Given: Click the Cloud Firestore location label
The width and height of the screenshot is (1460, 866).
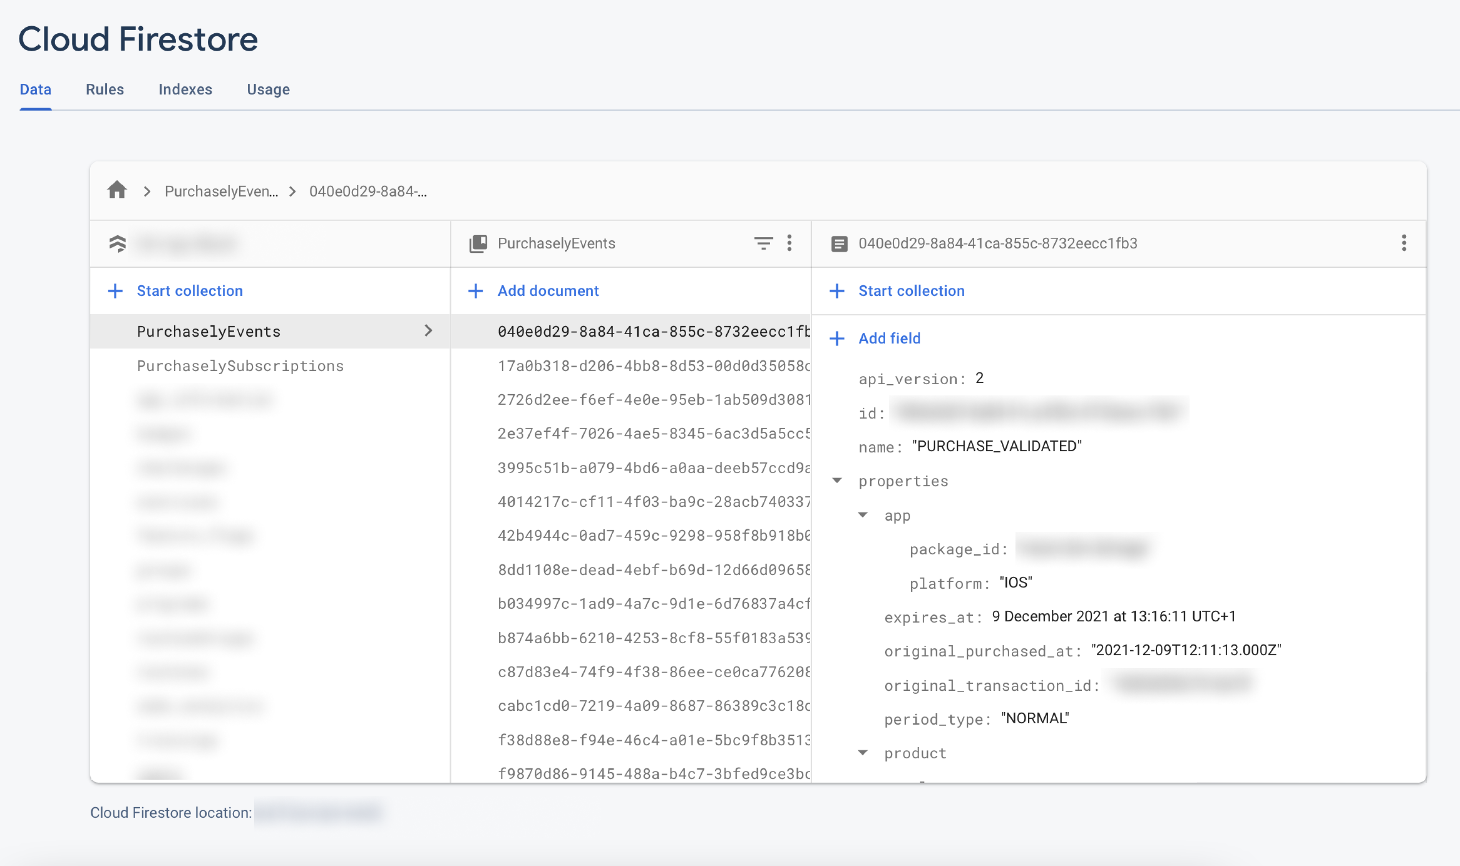Looking at the screenshot, I should click(171, 812).
